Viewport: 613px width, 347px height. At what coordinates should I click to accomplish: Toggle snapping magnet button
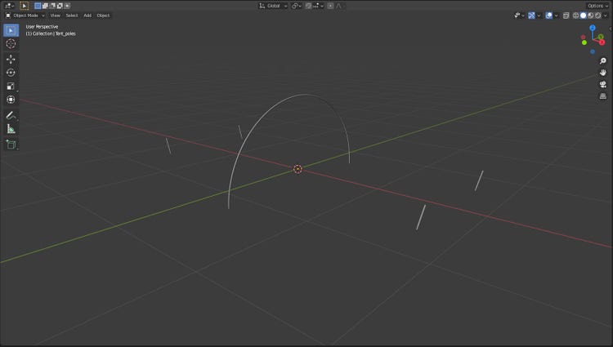[x=308, y=6]
